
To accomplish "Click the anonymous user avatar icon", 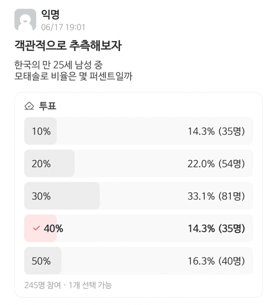I will click(25, 20).
